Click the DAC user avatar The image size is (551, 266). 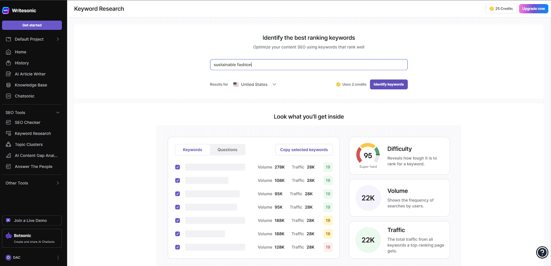(x=9, y=257)
